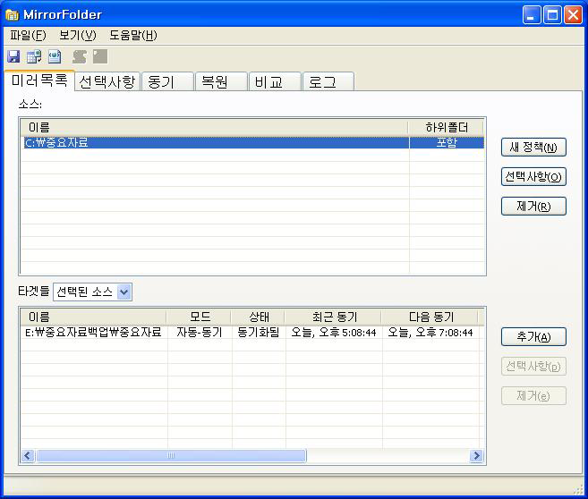Open the 동기 tab
Viewport: 588px width, 499px height.
click(x=167, y=81)
